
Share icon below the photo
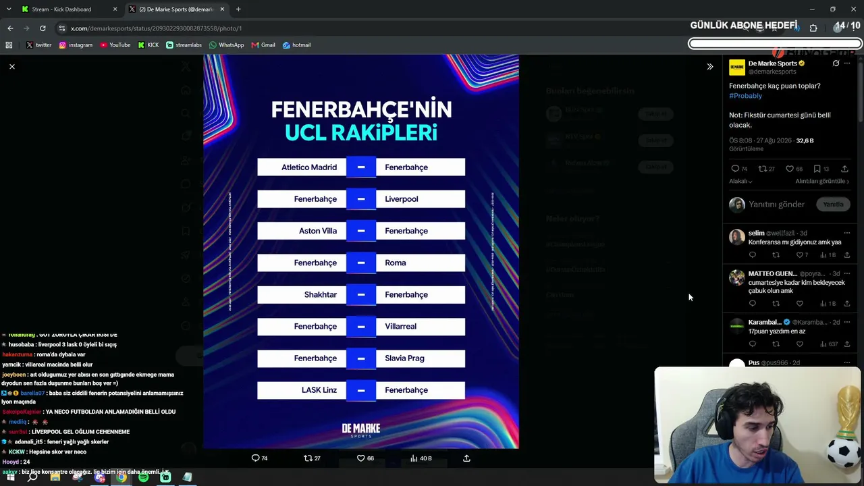click(466, 458)
